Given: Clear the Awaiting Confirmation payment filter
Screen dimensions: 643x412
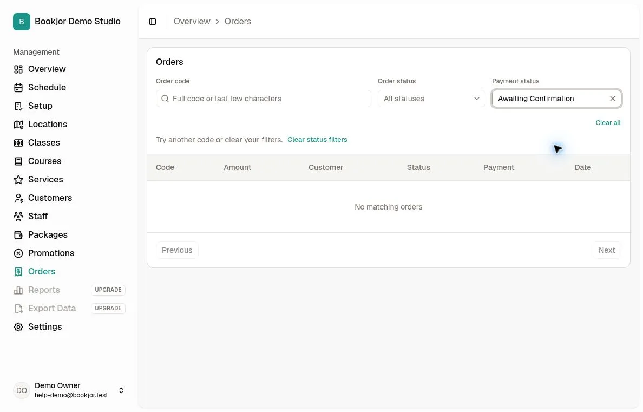Looking at the screenshot, I should click(x=613, y=99).
